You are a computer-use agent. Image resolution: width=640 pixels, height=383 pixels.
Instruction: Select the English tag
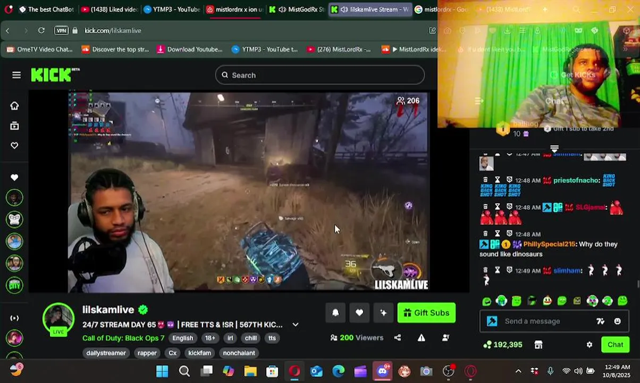183,338
